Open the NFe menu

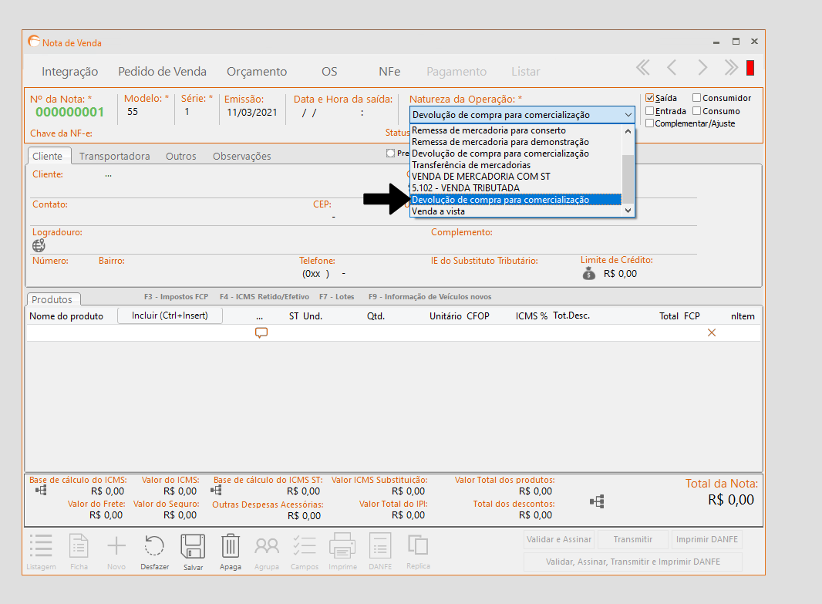[389, 71]
